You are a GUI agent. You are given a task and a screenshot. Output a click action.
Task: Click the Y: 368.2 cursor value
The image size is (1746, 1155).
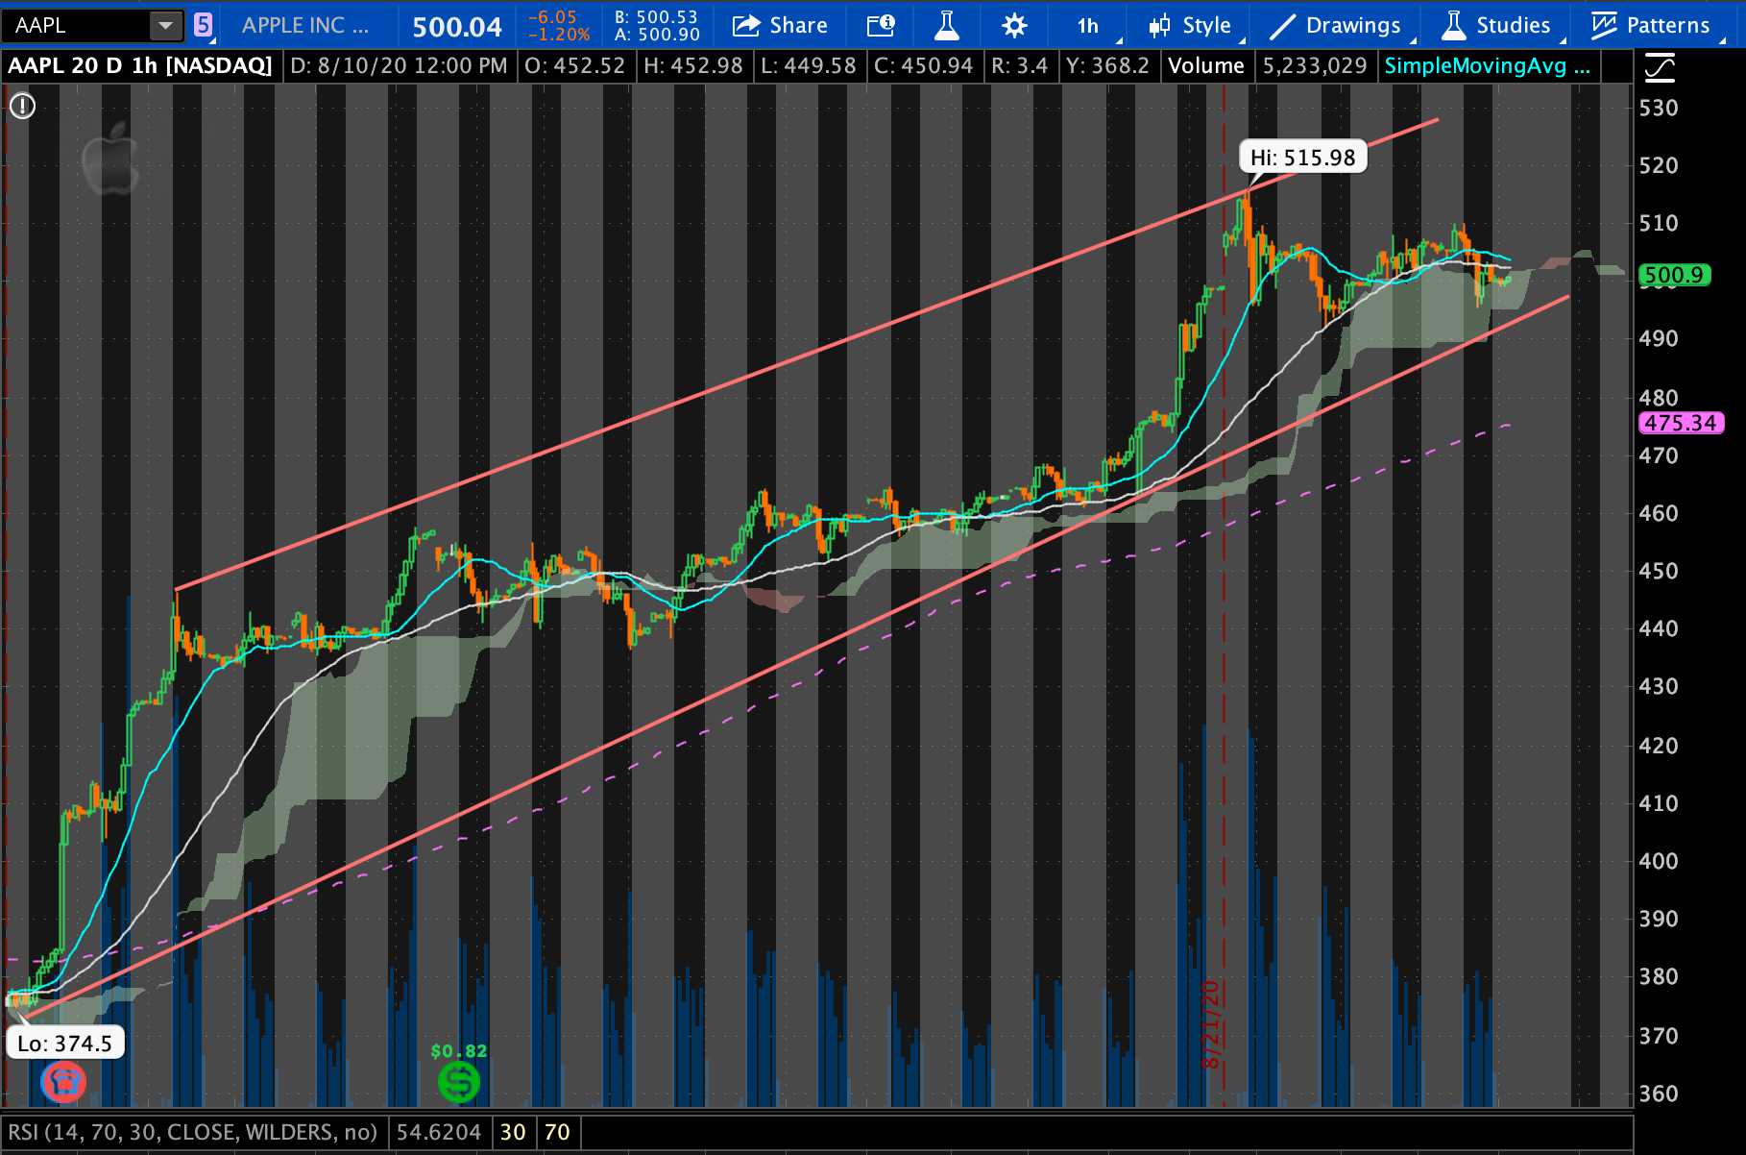[1106, 66]
